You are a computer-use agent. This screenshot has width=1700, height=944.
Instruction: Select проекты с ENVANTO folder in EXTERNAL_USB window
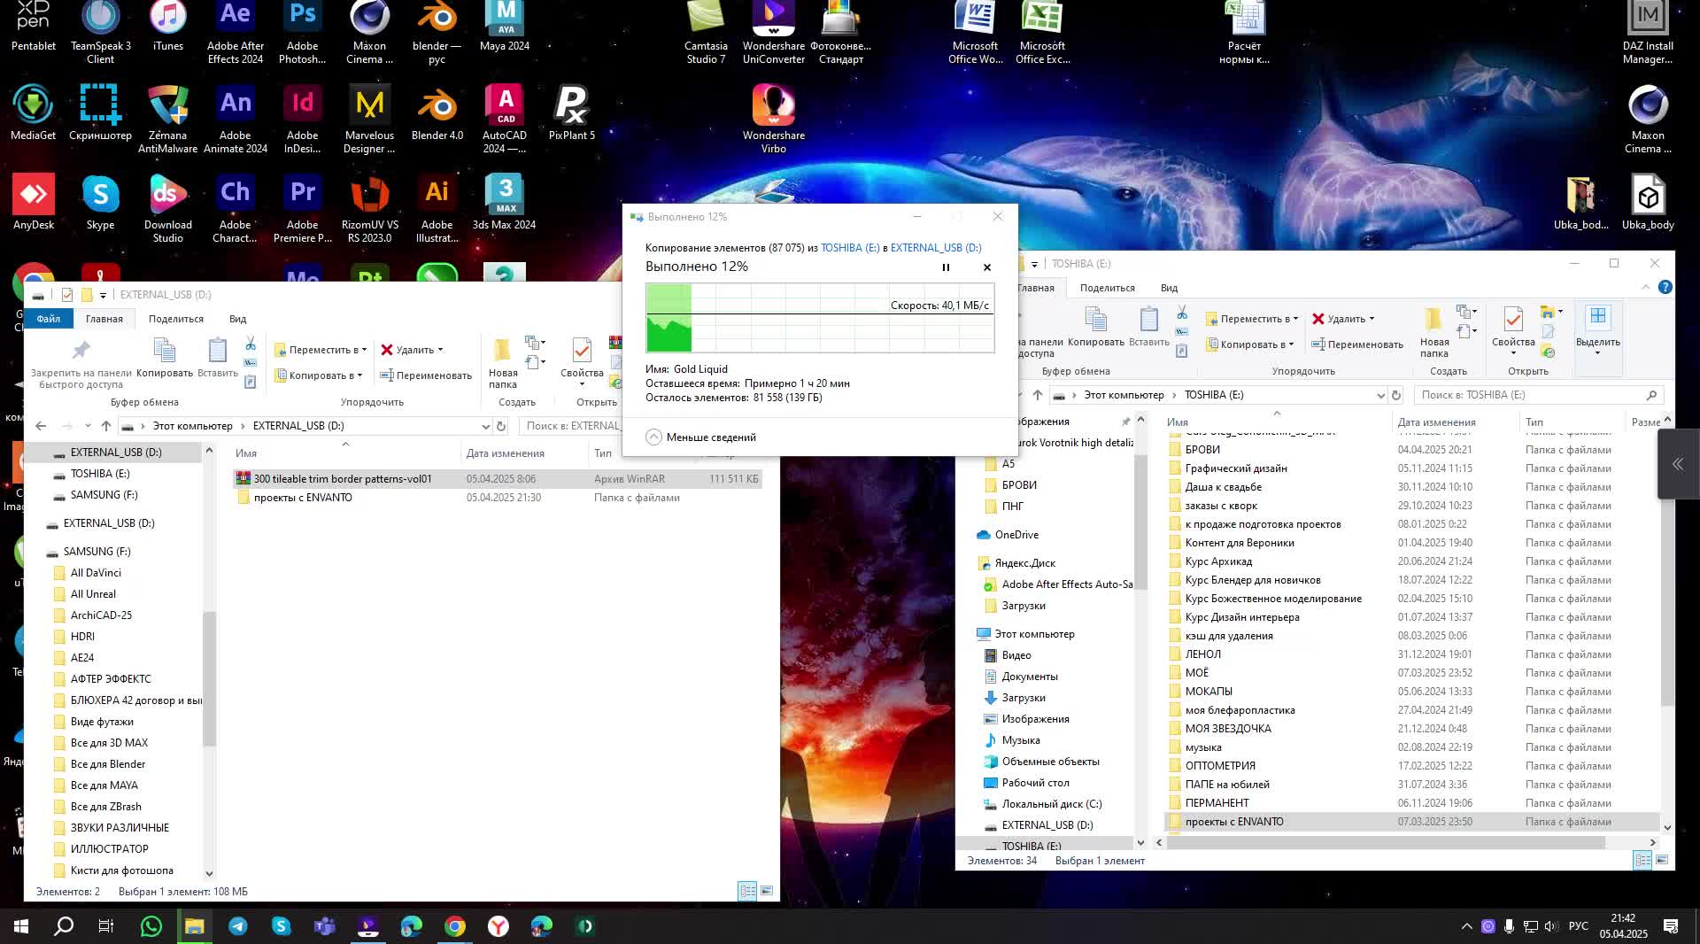[497, 498]
